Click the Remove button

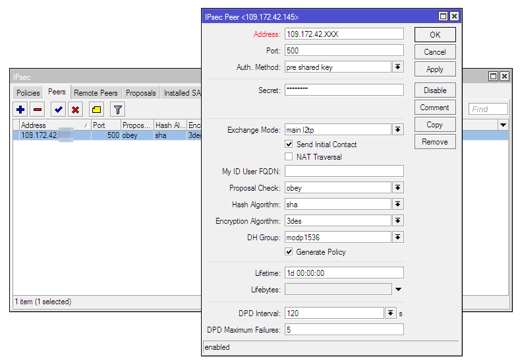(x=435, y=142)
